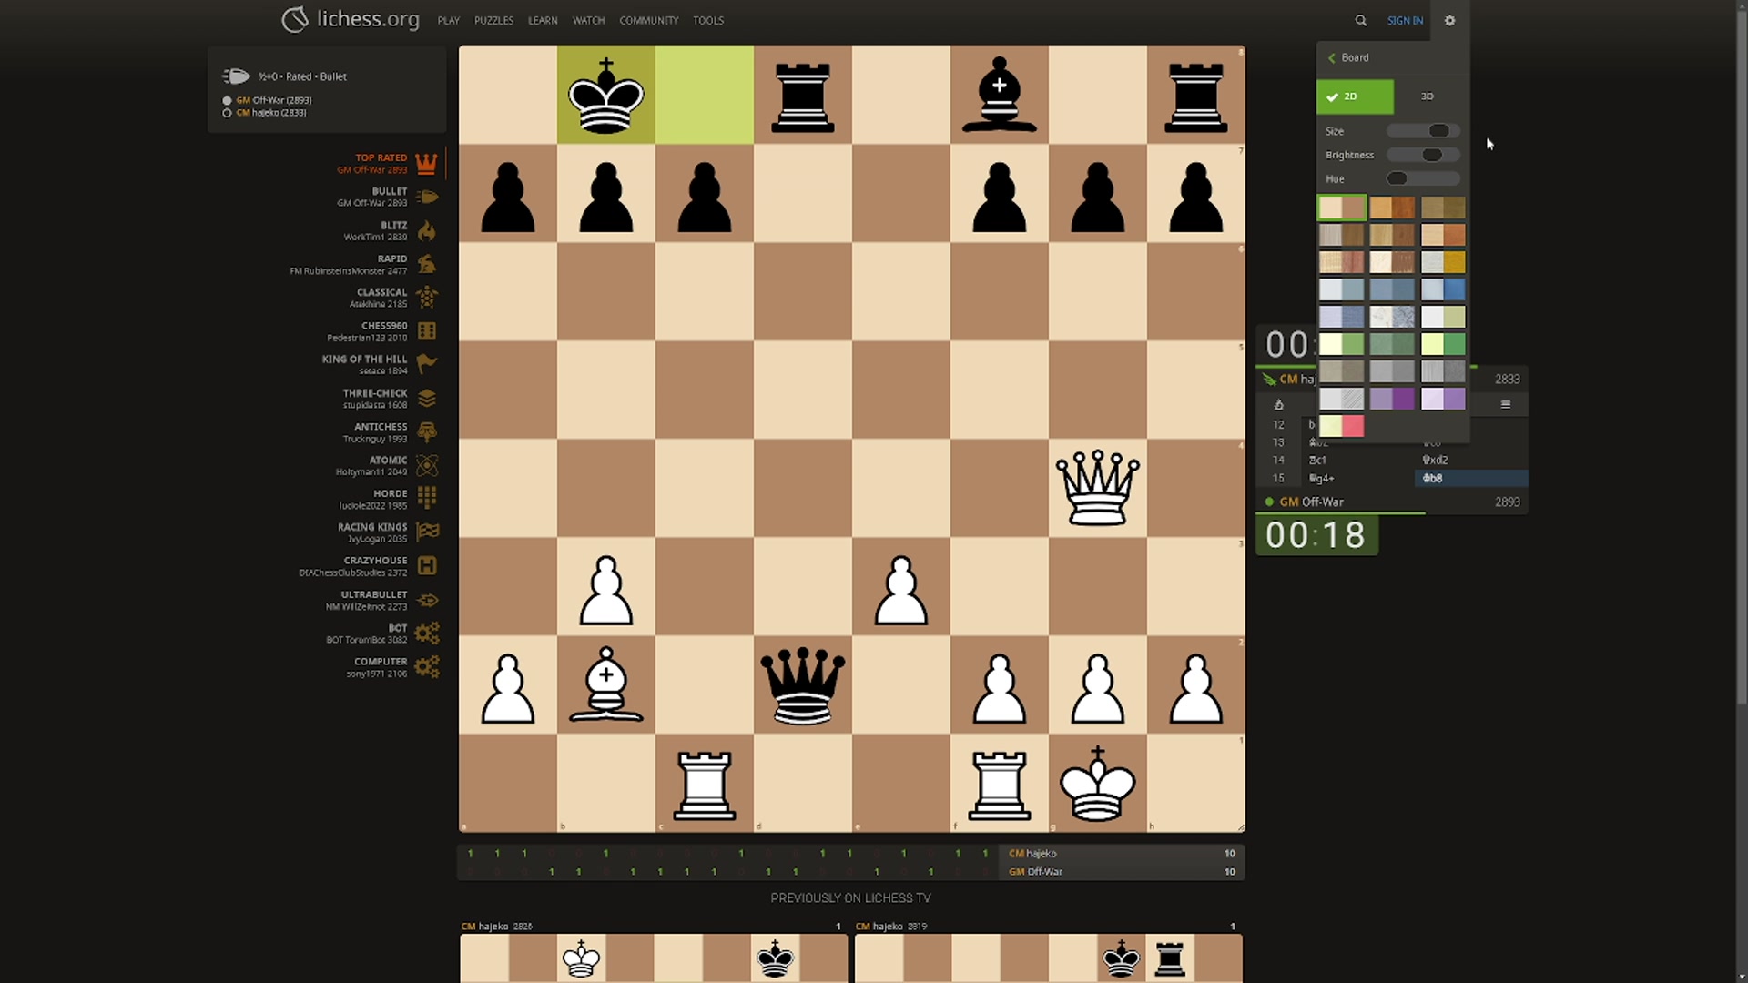Select Crazyhouse icon
This screenshot has height=983, width=1748.
[x=426, y=566]
